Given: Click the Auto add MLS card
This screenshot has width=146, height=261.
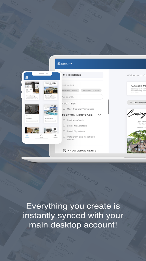Looking at the screenshot, I should (x=136, y=88).
